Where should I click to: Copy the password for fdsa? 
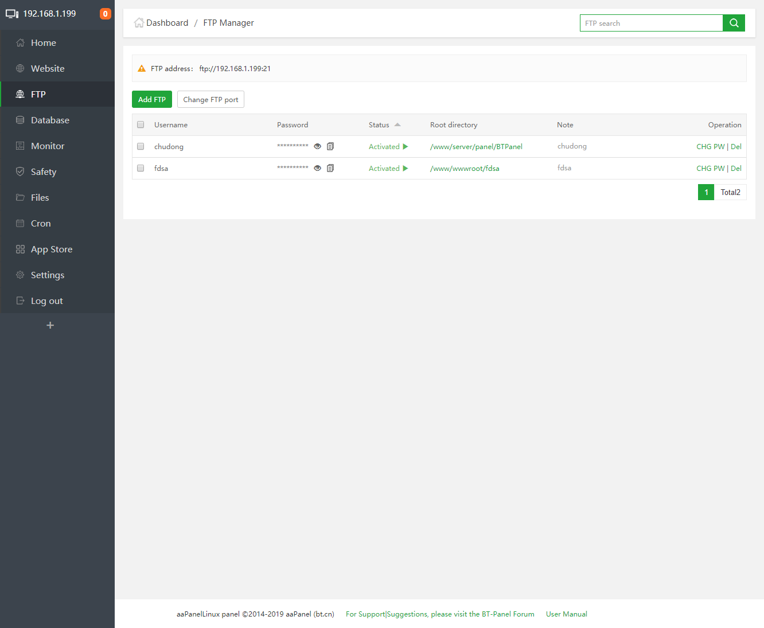coord(330,168)
